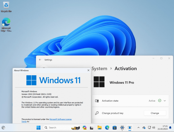Open the Recycle Bin desktop icon

click(6, 7)
